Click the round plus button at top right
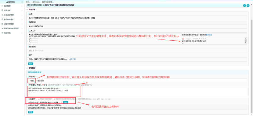This screenshot has height=116, width=253. (248, 6)
